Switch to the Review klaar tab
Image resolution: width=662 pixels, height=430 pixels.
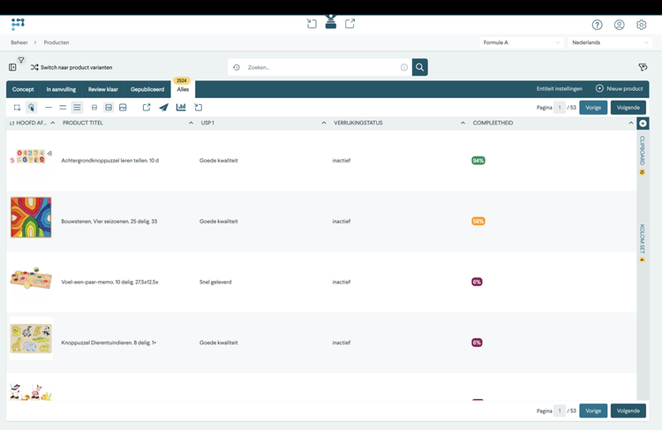103,89
